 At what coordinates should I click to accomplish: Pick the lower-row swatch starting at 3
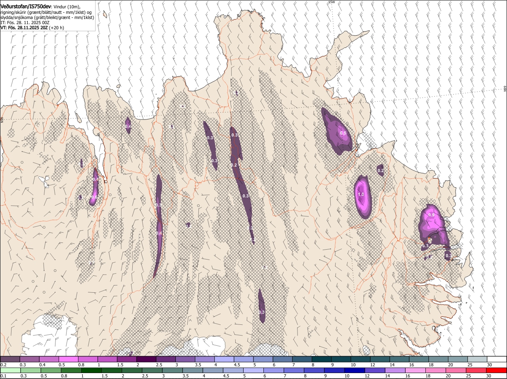tap(172, 370)
